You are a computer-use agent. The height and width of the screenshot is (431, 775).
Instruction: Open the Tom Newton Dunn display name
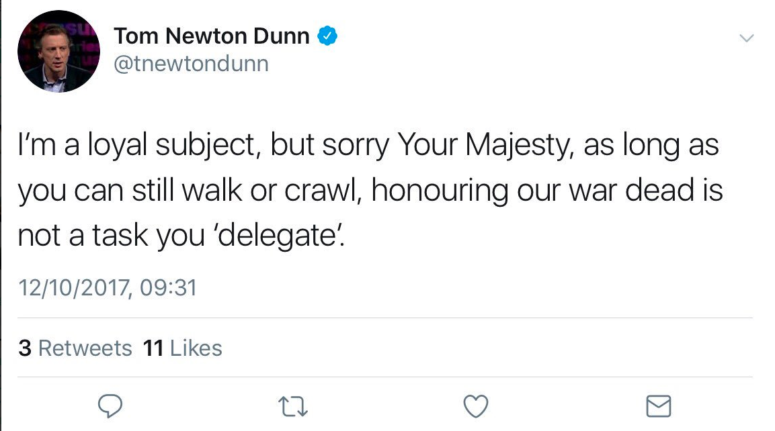[x=212, y=36]
